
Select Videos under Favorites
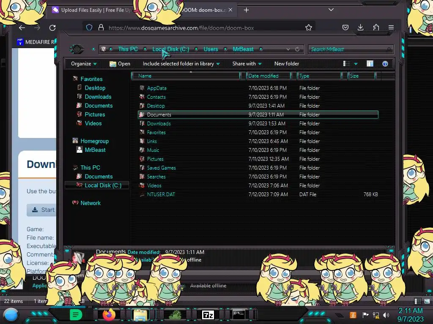pos(93,123)
